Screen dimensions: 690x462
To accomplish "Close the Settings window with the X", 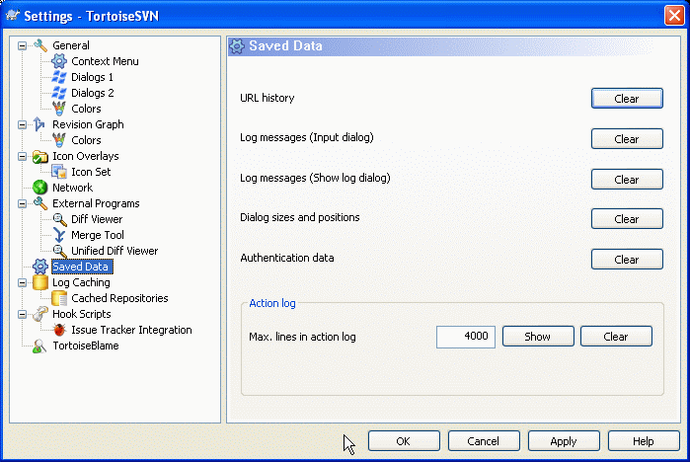I will (x=674, y=16).
